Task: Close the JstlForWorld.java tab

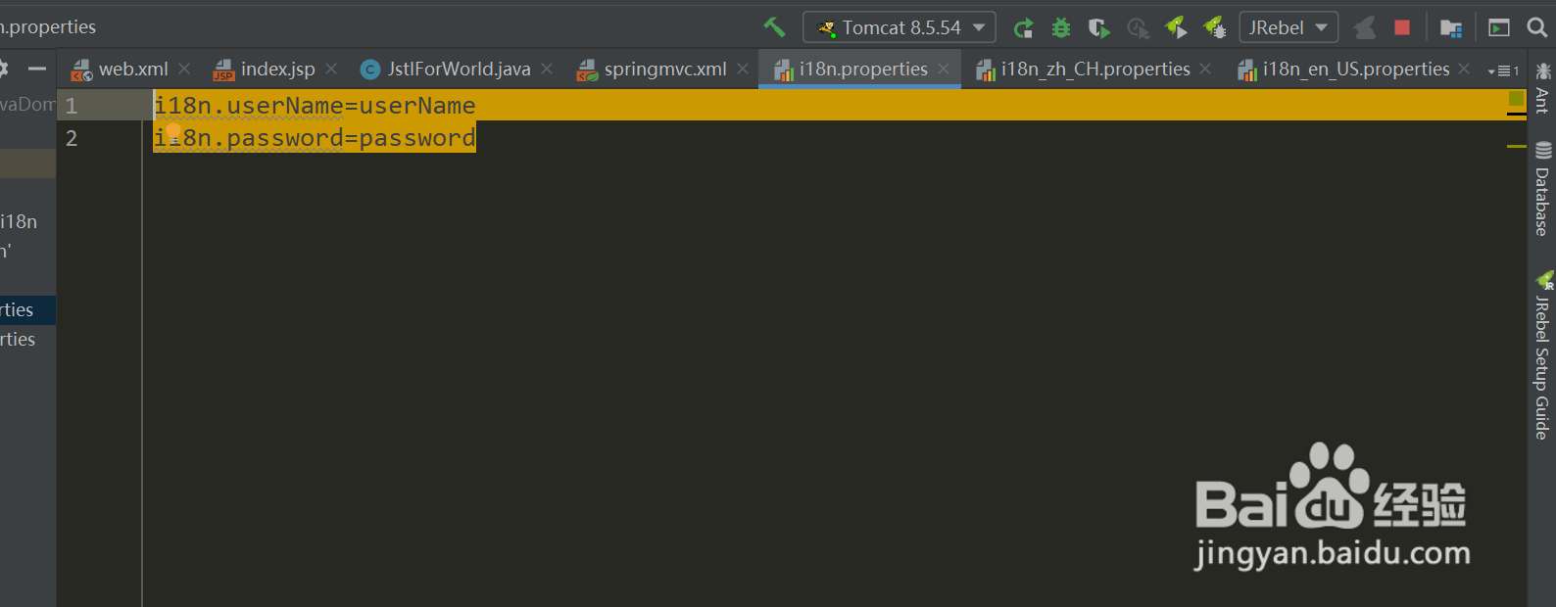Action: coord(547,69)
